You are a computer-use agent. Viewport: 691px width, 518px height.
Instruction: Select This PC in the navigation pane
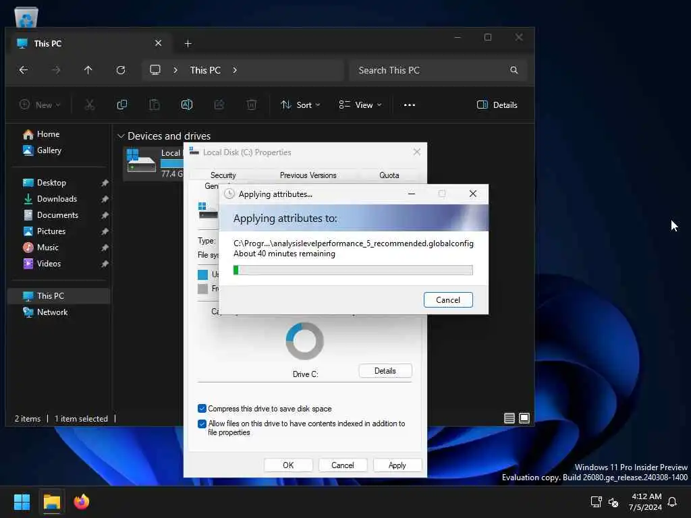pyautogui.click(x=59, y=296)
